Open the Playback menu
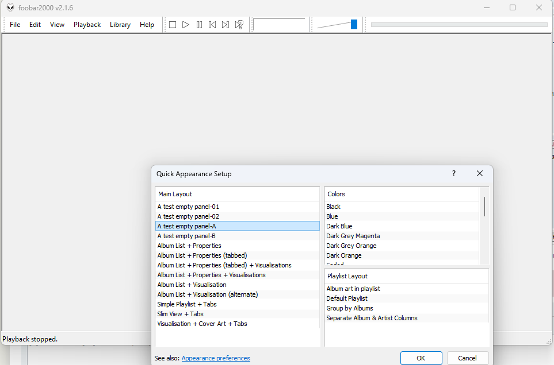 click(x=87, y=25)
